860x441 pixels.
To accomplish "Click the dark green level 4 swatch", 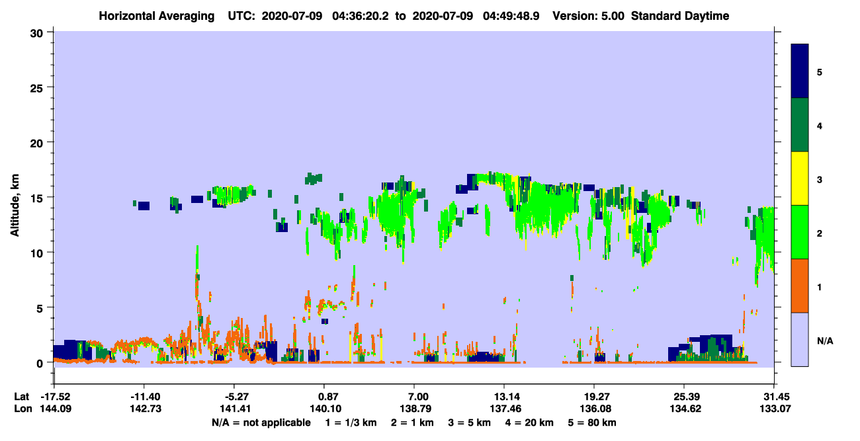I will 800,125.
